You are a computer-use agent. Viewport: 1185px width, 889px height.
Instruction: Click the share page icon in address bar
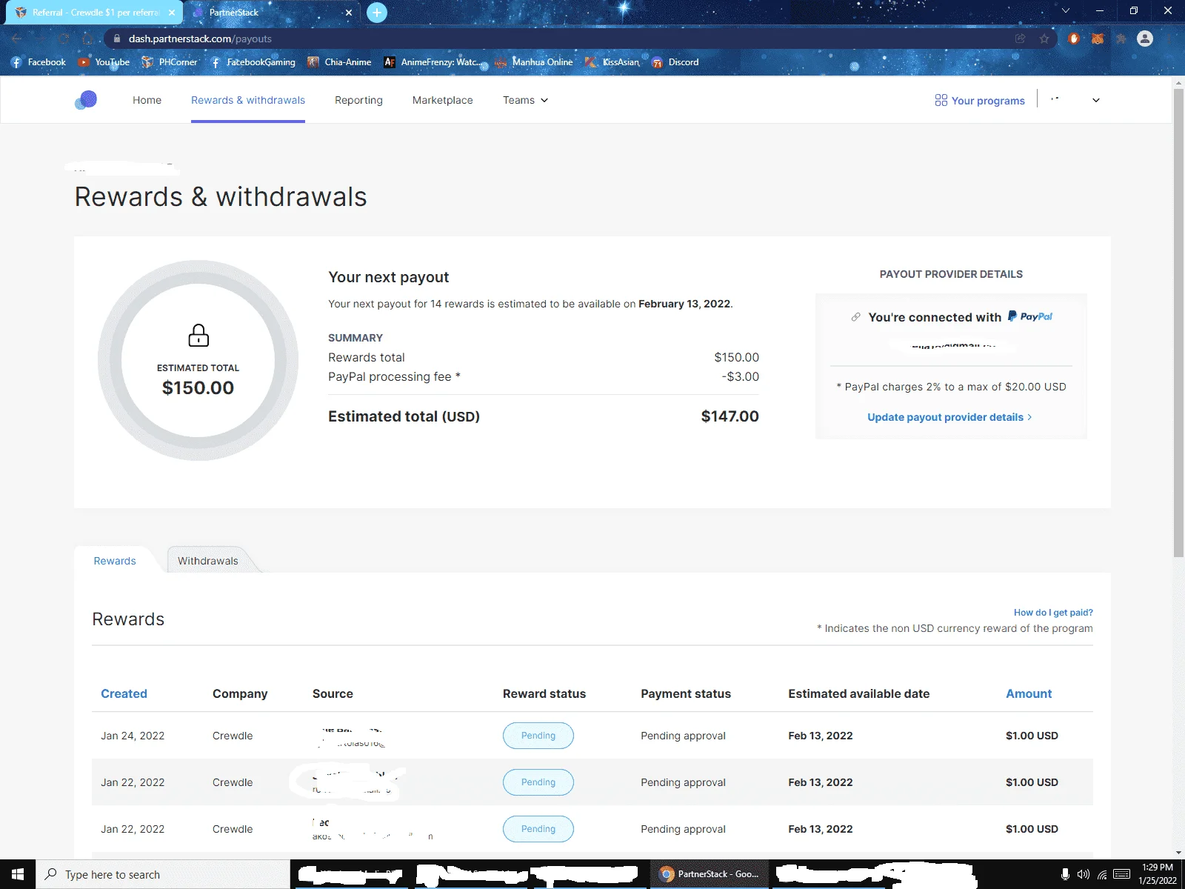tap(1021, 39)
